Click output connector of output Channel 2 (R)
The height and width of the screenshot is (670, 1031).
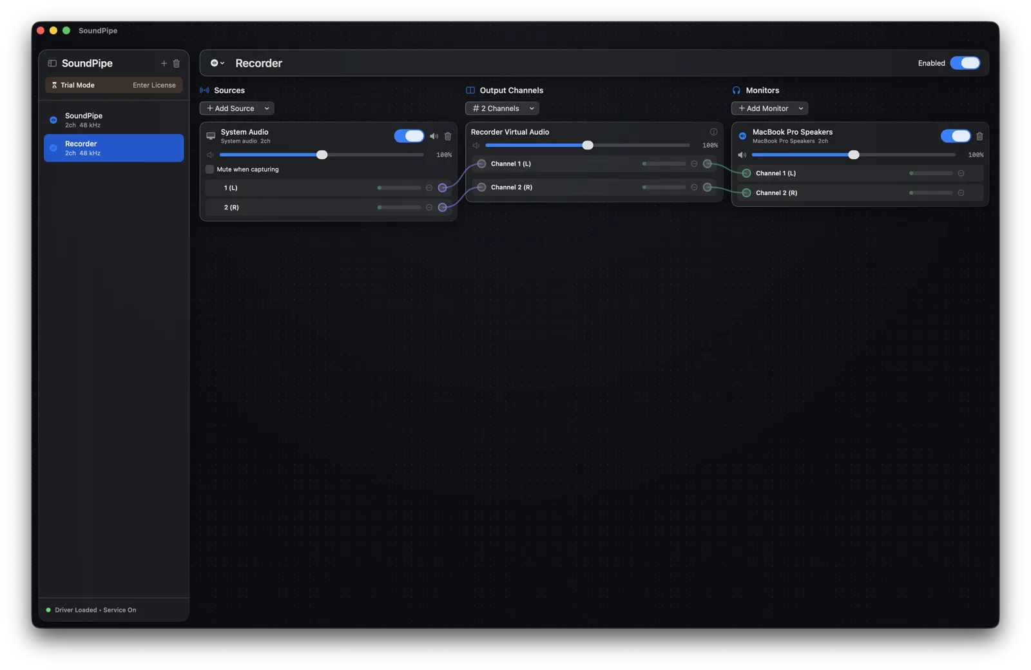click(x=708, y=187)
